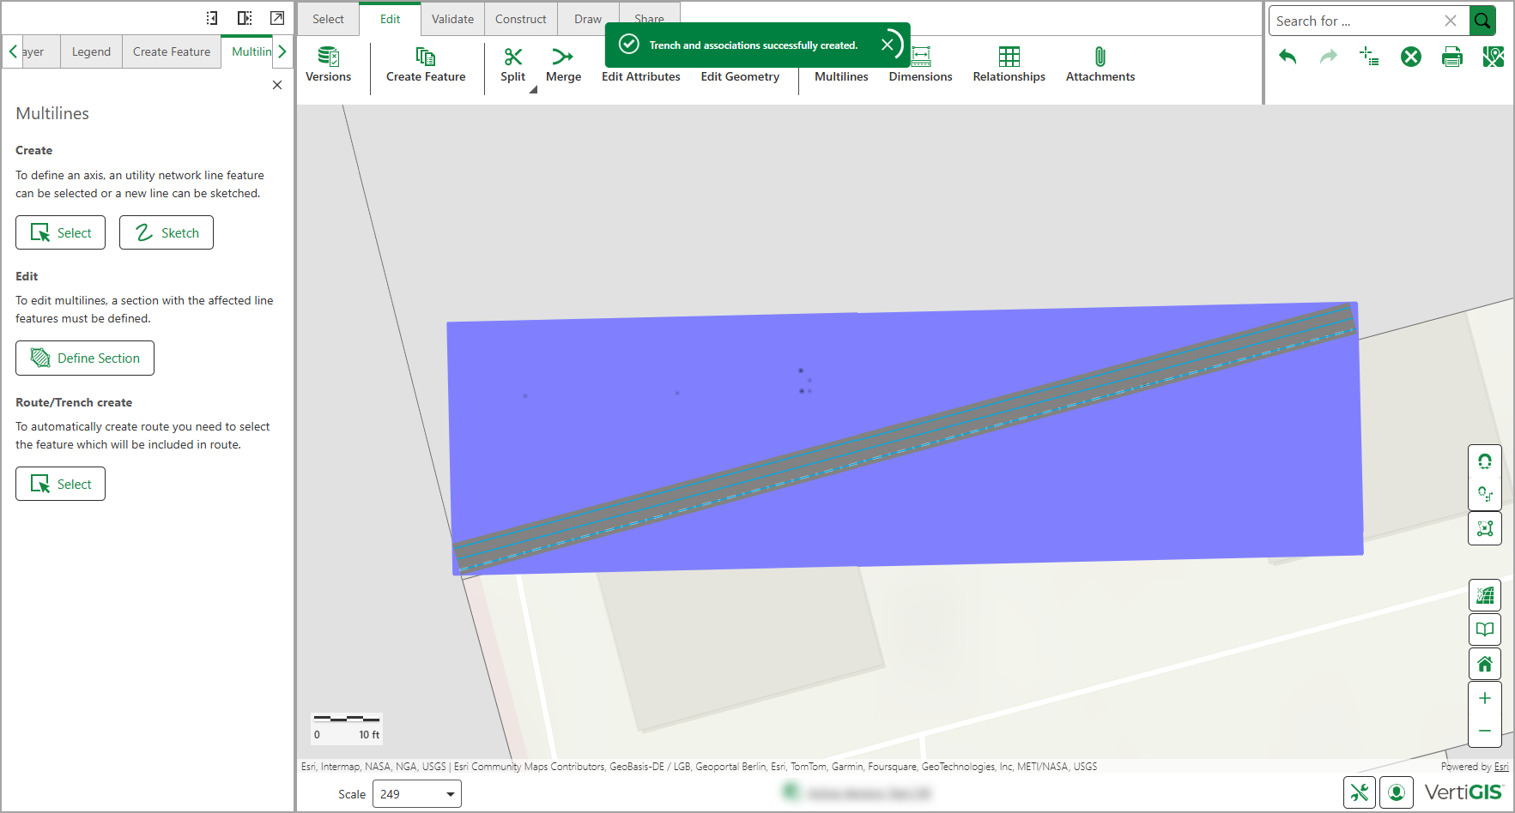Open the Relationships table tool
The image size is (1515, 813).
pos(1009,57)
